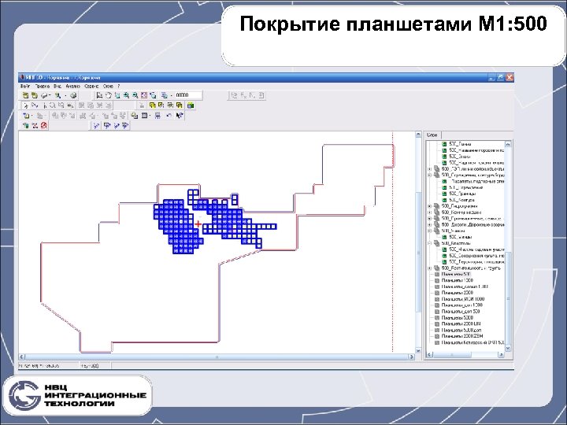Click the pointer with question mark icon
This screenshot has width=567, height=425.
click(180, 115)
